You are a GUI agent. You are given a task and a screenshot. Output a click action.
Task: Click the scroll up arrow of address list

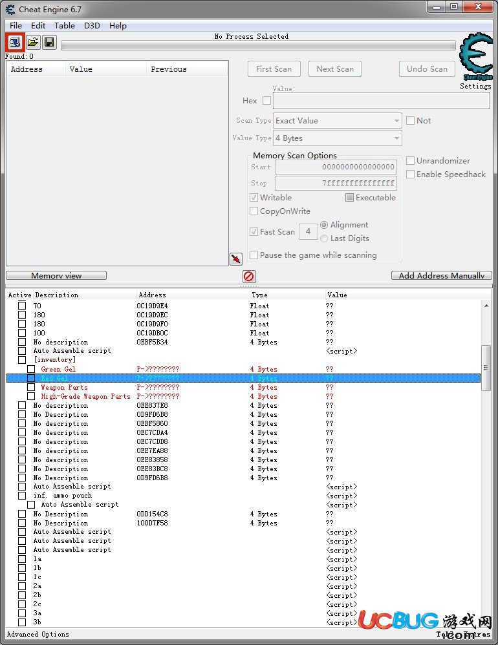coord(486,306)
